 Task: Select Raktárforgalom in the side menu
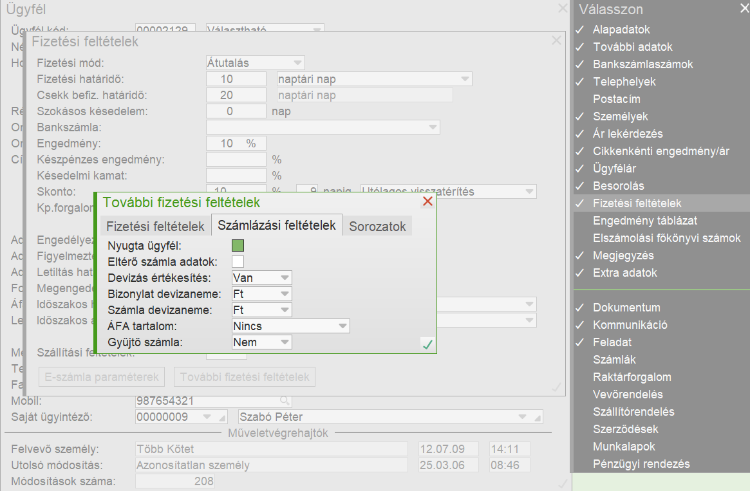[632, 377]
